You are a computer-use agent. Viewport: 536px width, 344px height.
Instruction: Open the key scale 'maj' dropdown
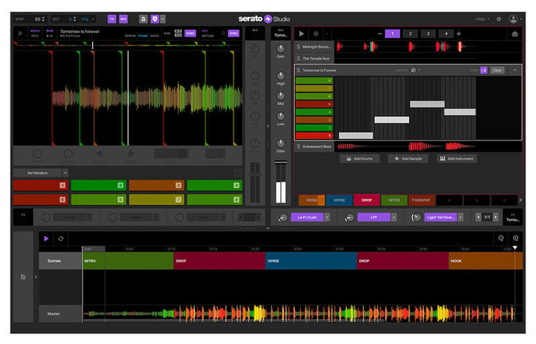pos(88,19)
